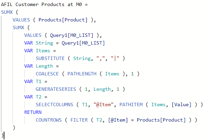Place the cursor after the final closing parenthesis
This screenshot has width=204, height=140.
tap(4, 135)
